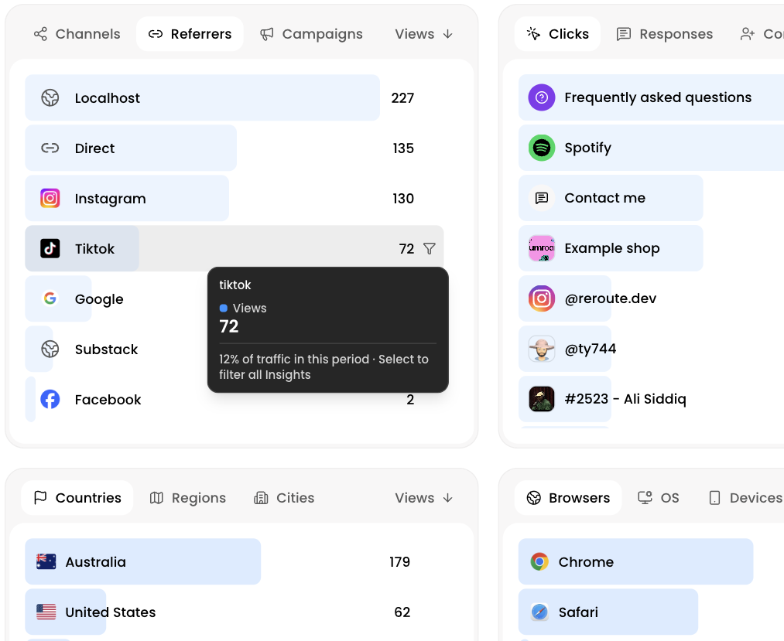This screenshot has width=784, height=641.
Task: Open the Devices tab
Action: 745,498
